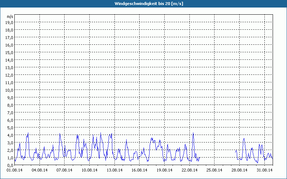Click the 5,0 y-axis label
Viewport: 287px width, 179px height.
10,128
